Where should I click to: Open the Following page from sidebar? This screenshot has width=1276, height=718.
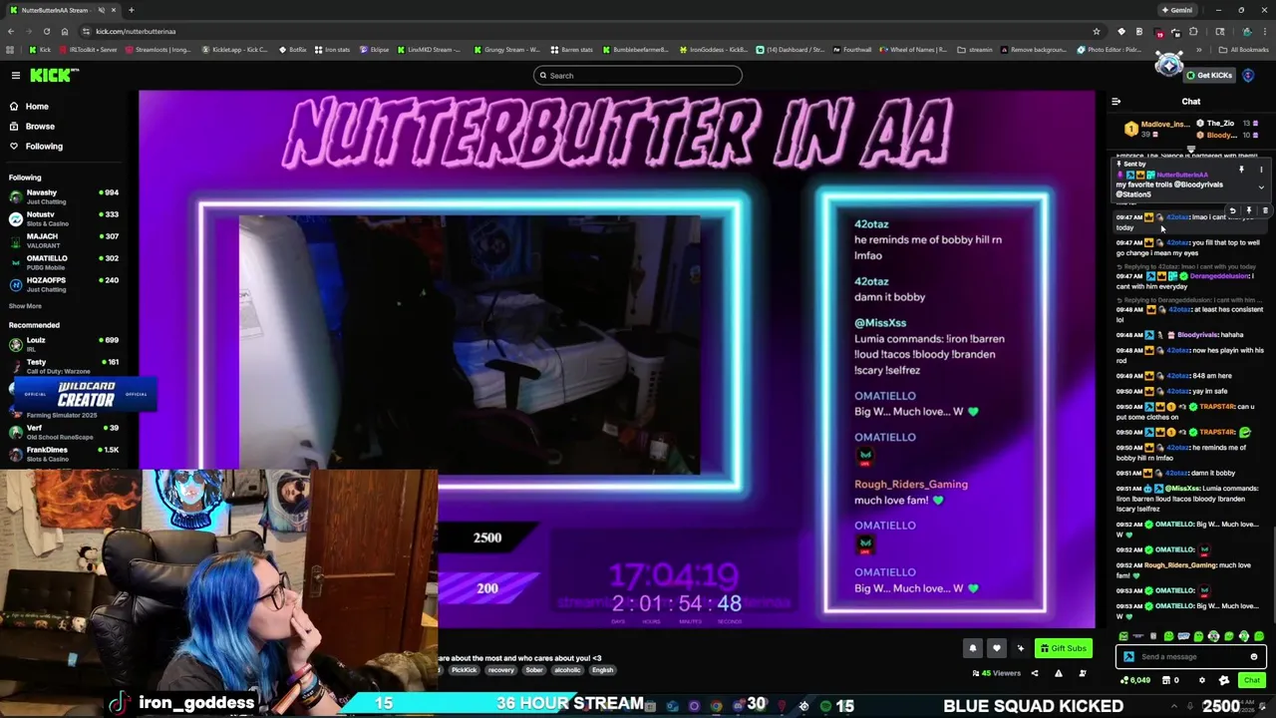pyautogui.click(x=44, y=146)
